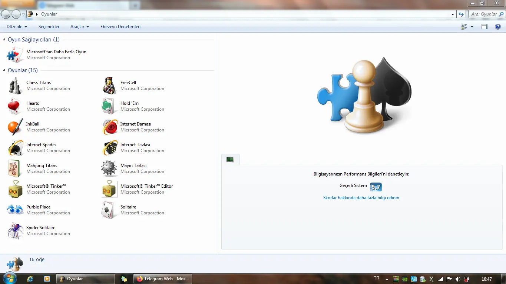Click the volume speaker tray icon
506x284 pixels.
tap(458, 279)
